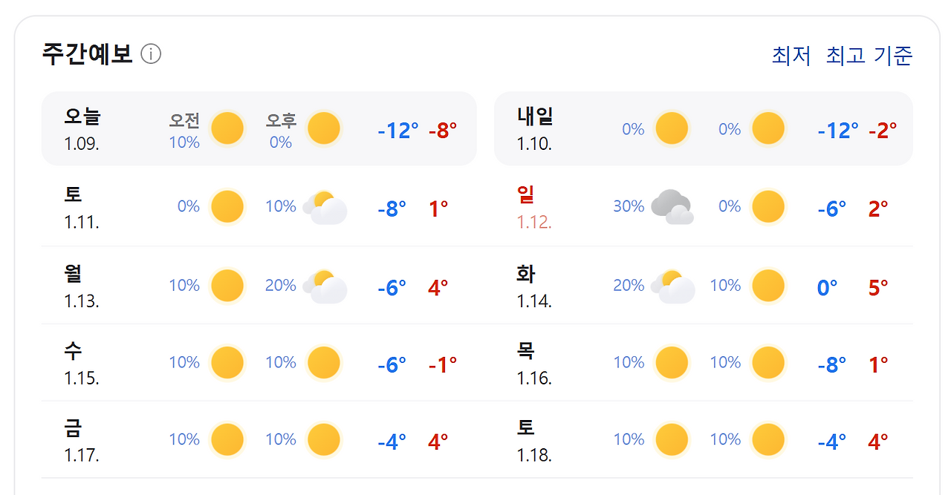Click the partly cloudy icon for 월 1.13.
Image resolution: width=951 pixels, height=495 pixels.
(324, 285)
